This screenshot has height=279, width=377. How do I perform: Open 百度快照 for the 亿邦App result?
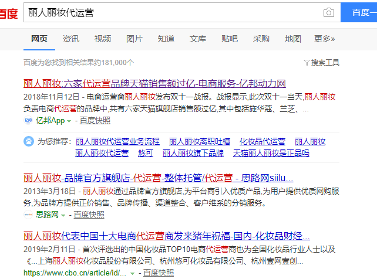95,120
